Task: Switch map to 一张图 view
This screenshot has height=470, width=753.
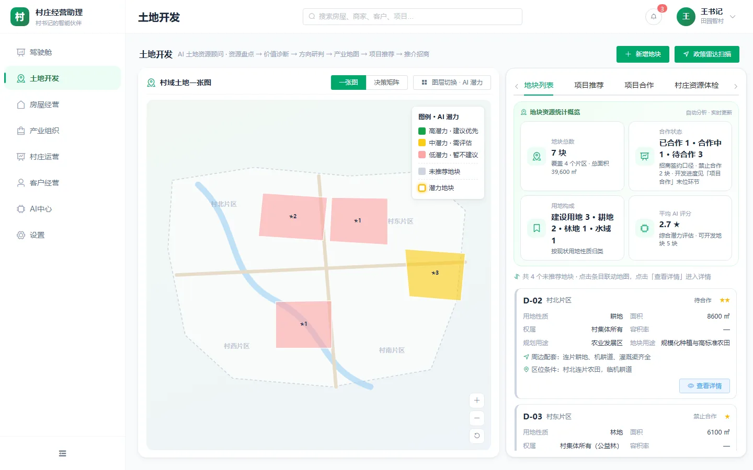Action: (x=348, y=83)
